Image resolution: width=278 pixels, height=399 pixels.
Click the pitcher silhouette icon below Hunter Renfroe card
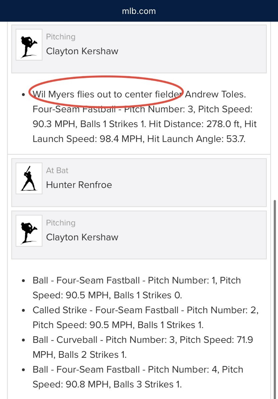(x=29, y=230)
